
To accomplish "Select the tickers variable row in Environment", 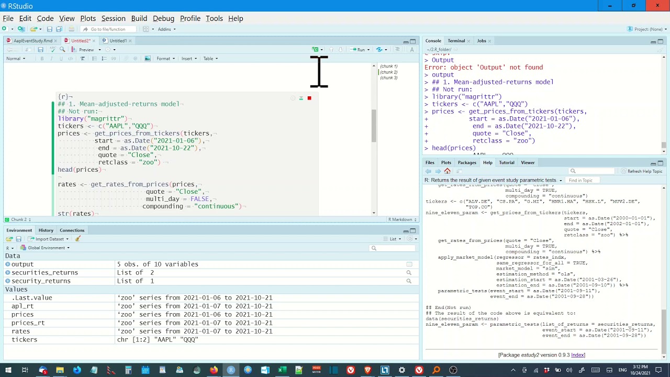I will click(211, 340).
